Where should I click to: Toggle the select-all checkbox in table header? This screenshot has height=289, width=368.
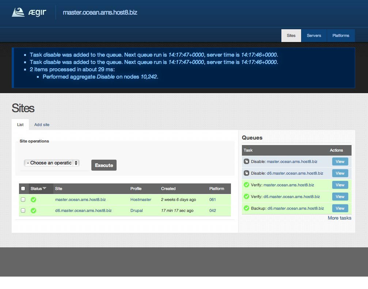pos(23,189)
